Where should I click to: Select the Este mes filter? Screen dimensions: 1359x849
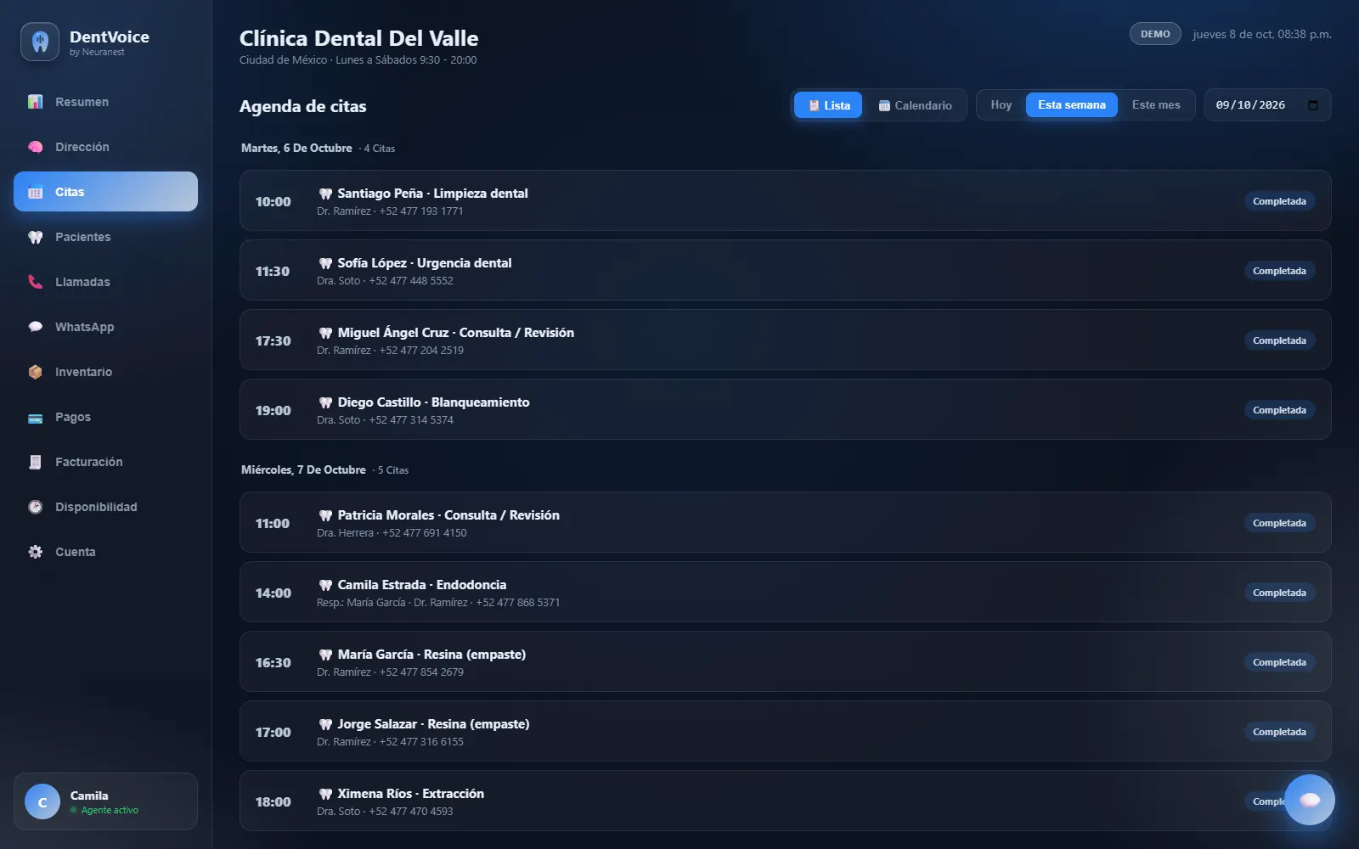[x=1156, y=105]
